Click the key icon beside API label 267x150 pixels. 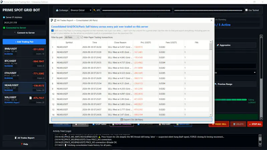pyautogui.click(x=94, y=10)
